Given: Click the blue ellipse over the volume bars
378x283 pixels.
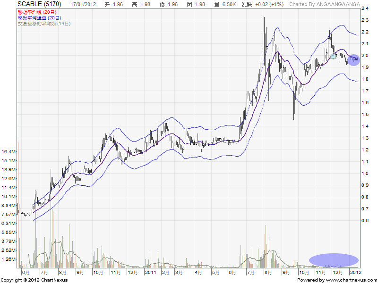Looking at the screenshot, I should pos(334,259).
